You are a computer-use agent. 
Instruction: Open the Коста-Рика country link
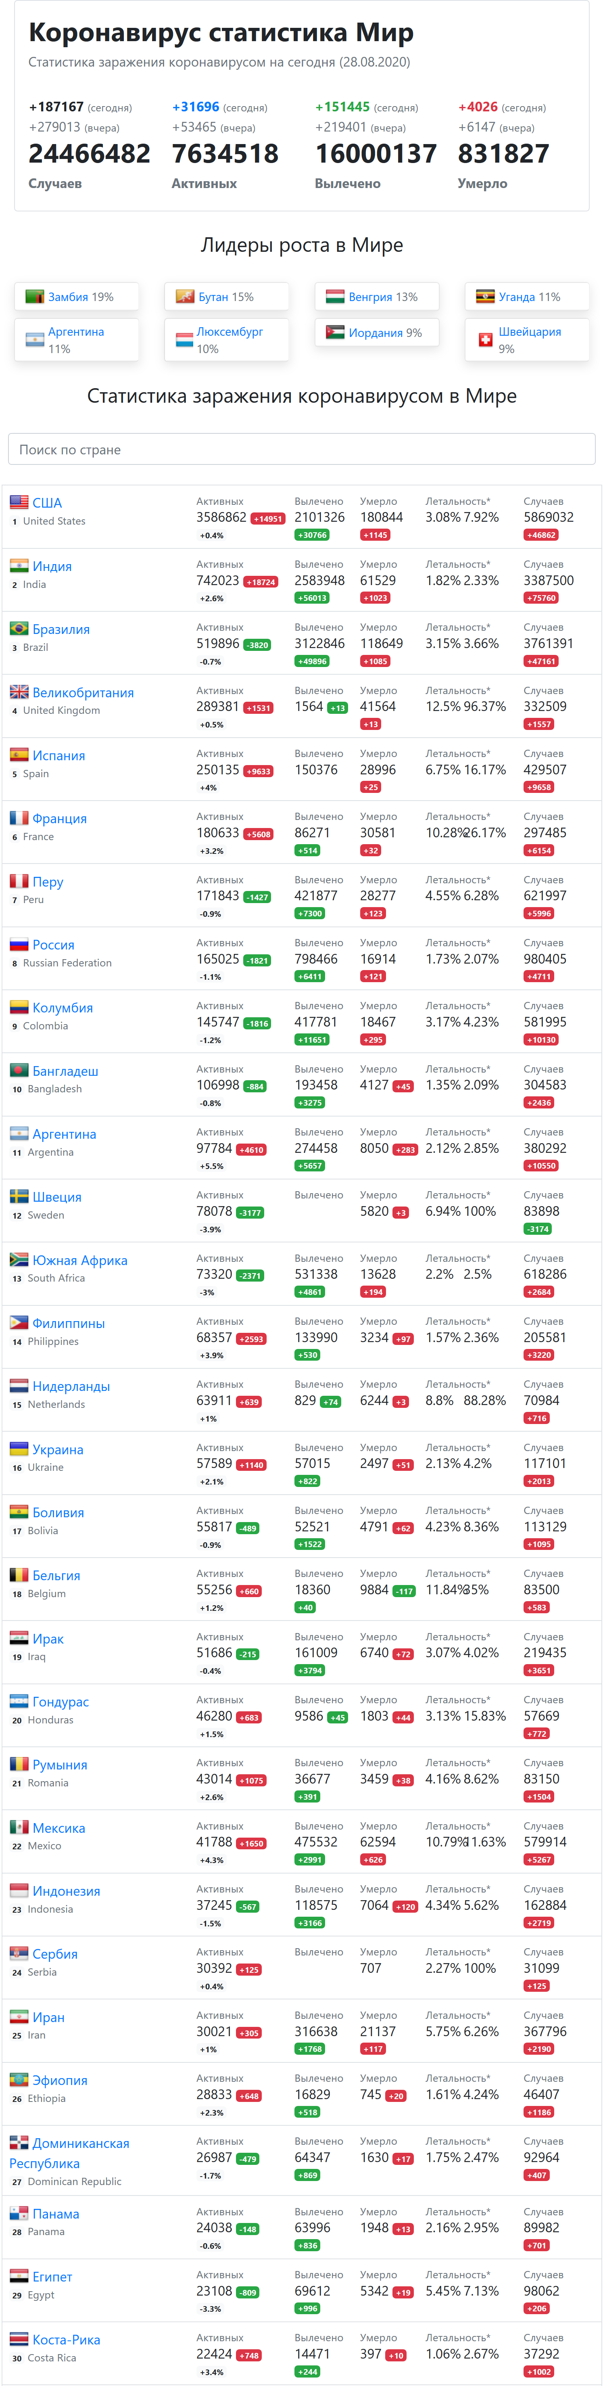[x=67, y=2339]
